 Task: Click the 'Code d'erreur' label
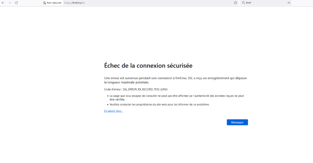[x=113, y=89]
